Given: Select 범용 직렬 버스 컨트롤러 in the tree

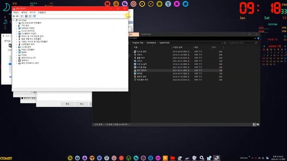Looking at the screenshot, I should (31, 39).
